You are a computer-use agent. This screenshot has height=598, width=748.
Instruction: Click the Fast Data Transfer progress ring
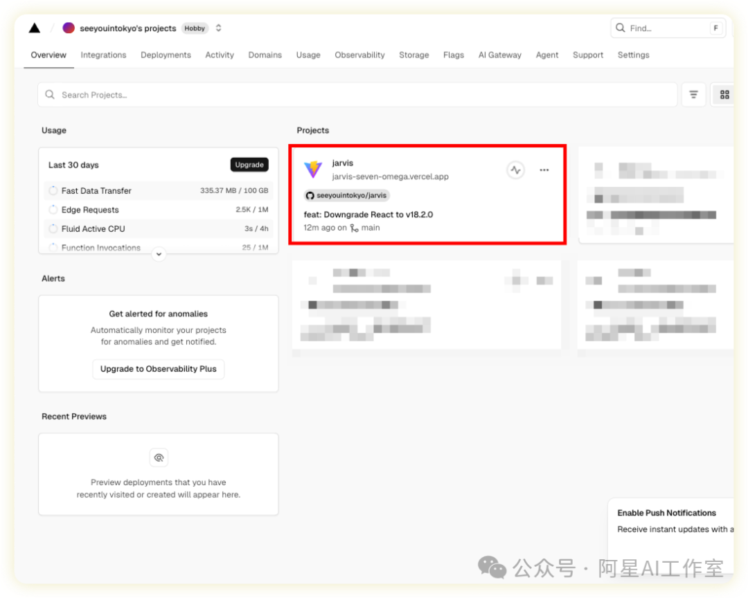coord(53,191)
